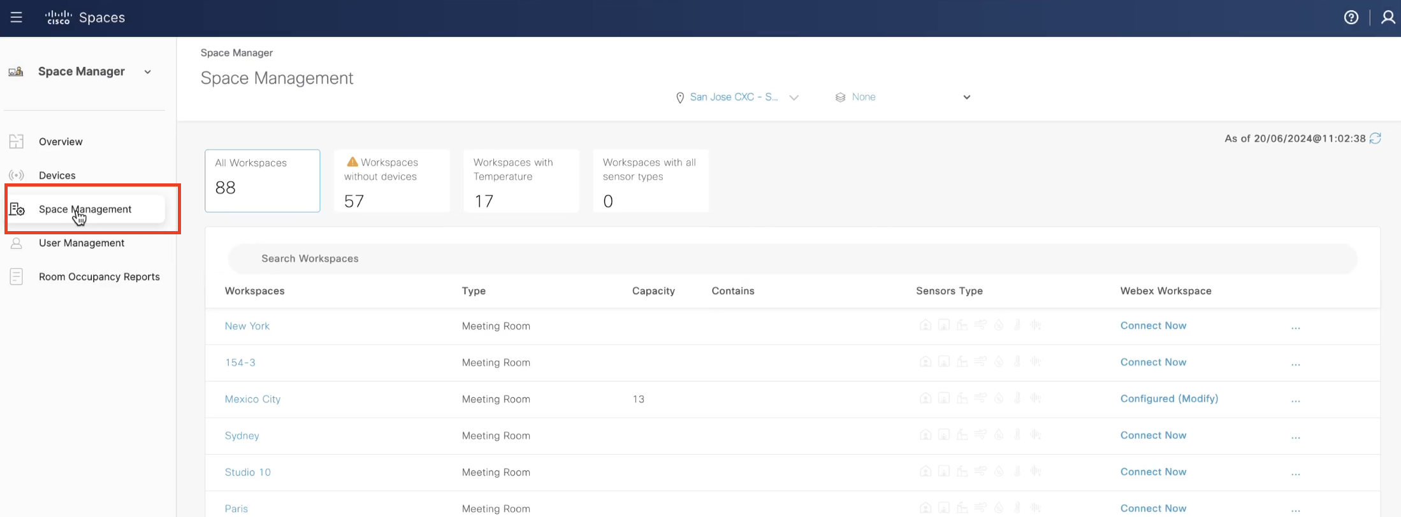Click the Devices sensor icon
Image resolution: width=1401 pixels, height=517 pixels.
(x=17, y=175)
